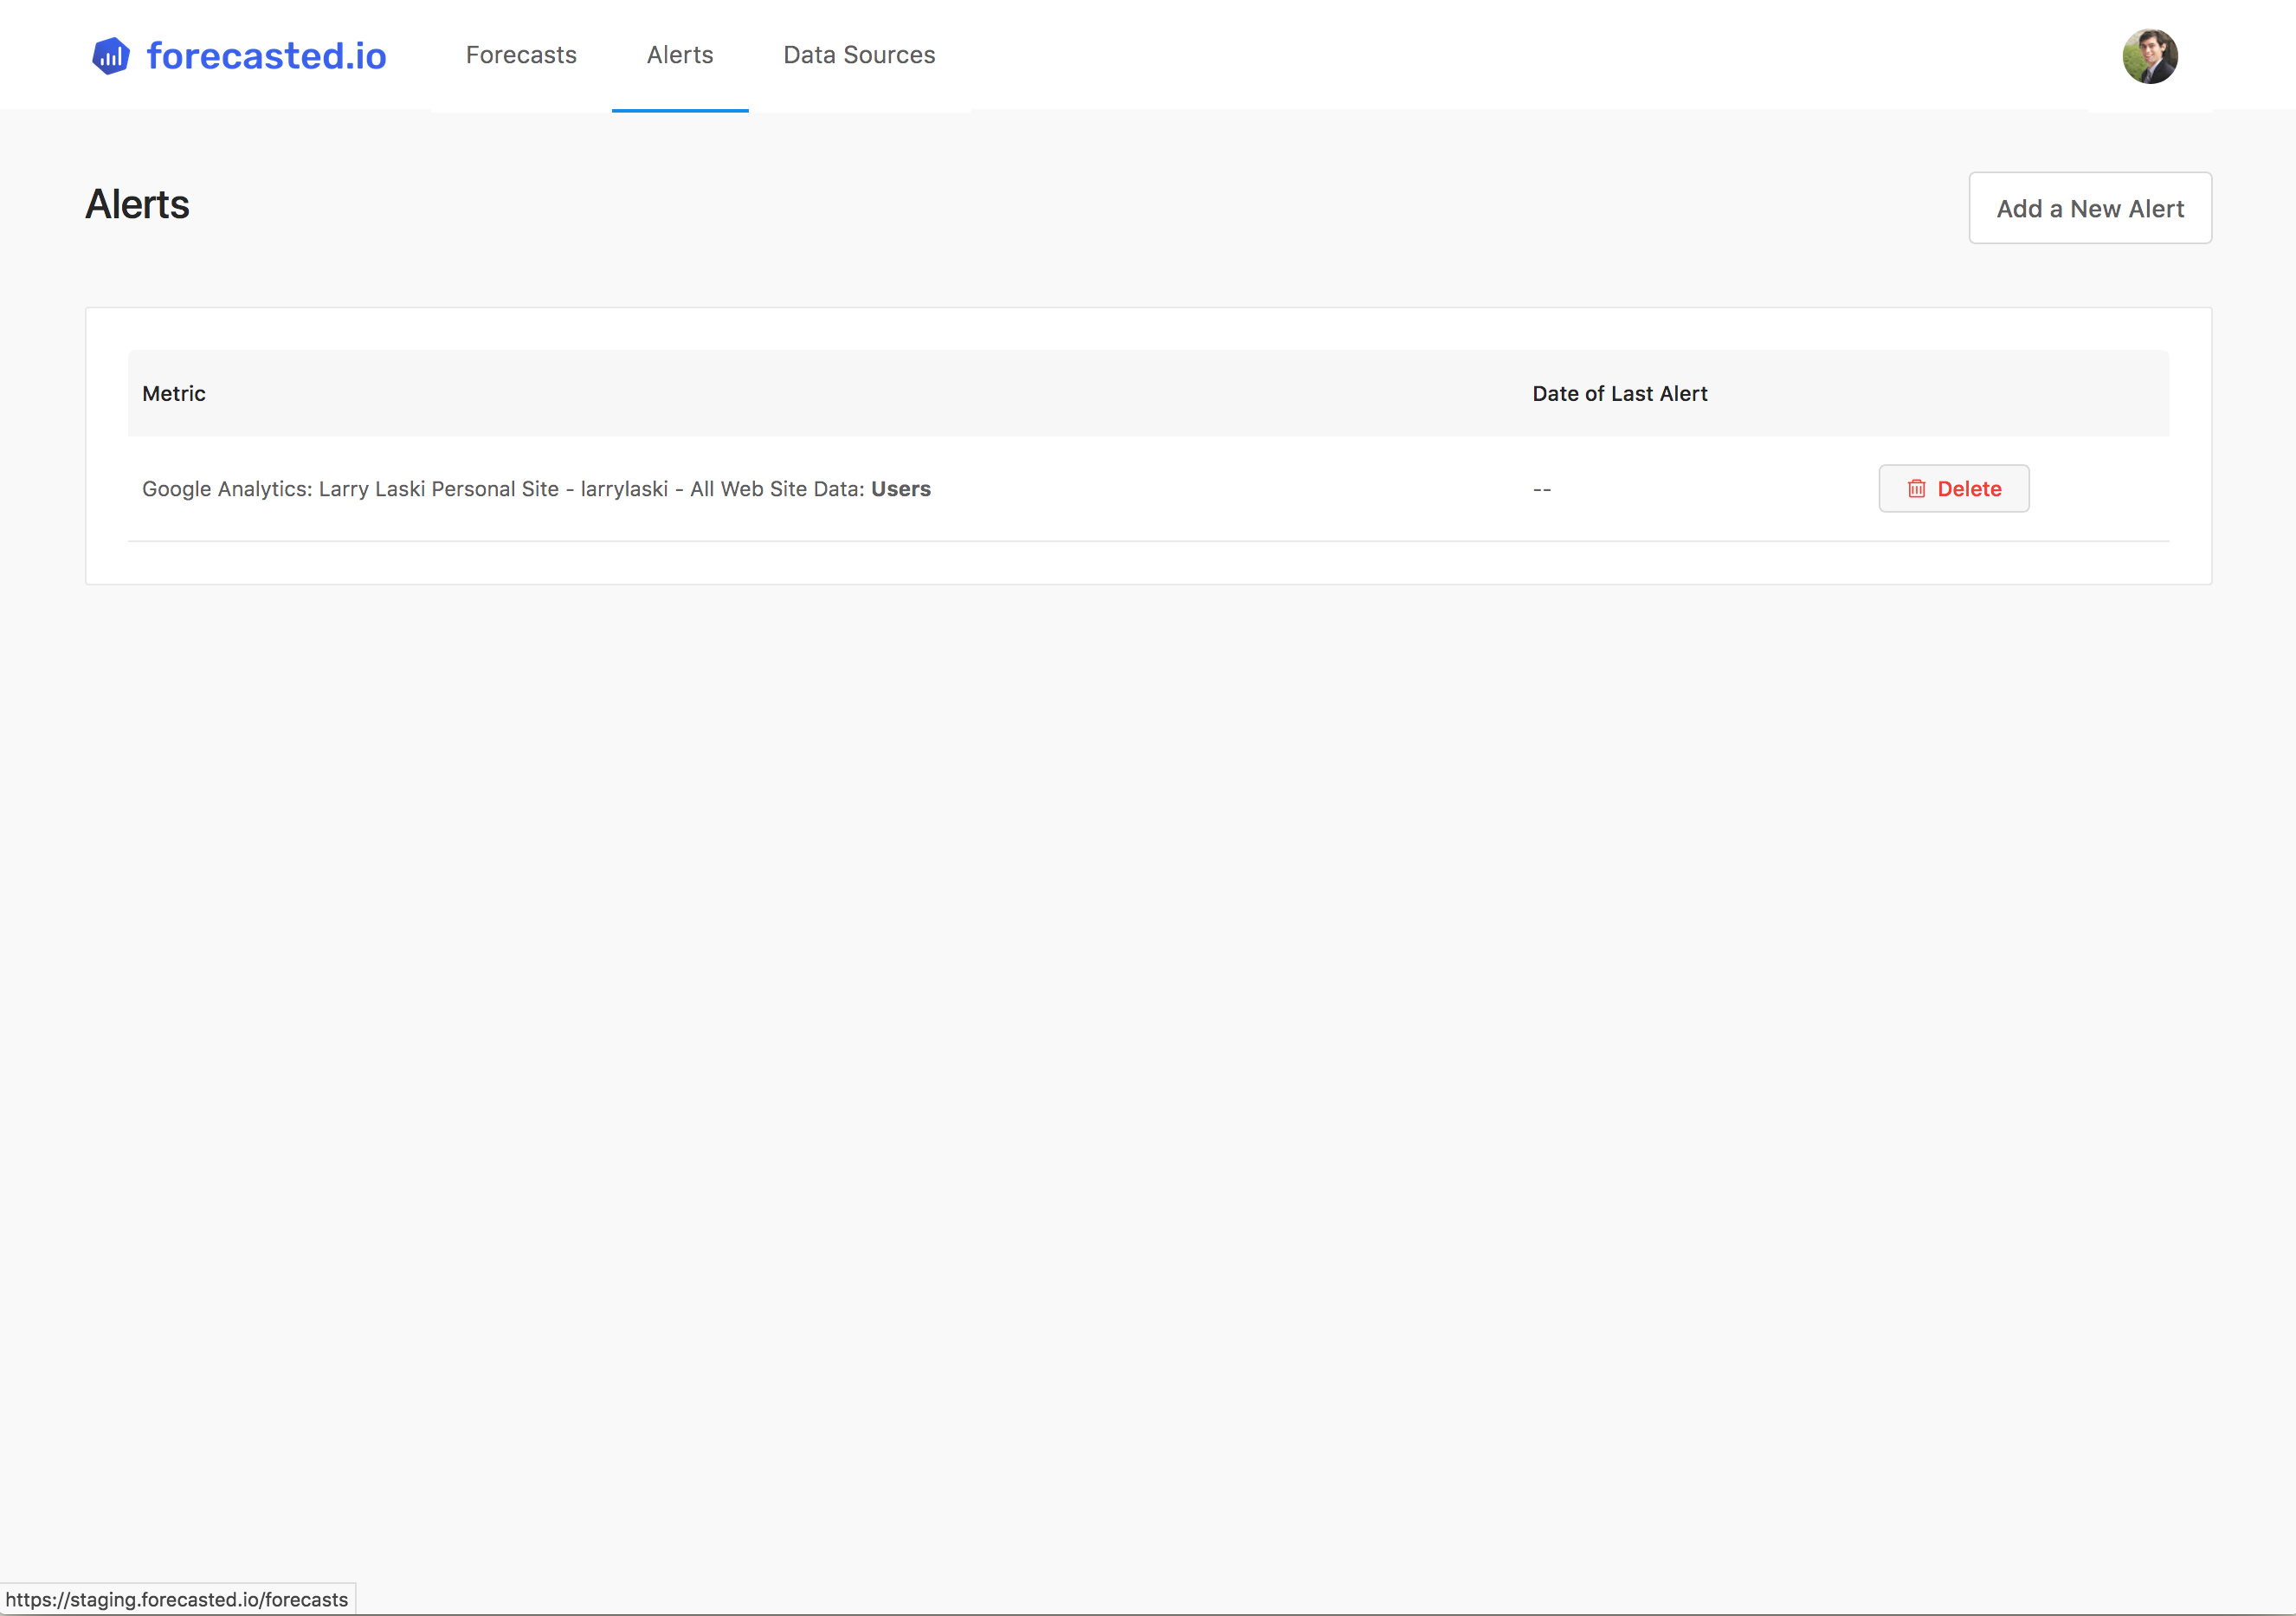The width and height of the screenshot is (2296, 1616).
Task: Select the Google Analytics alert row text
Action: [x=536, y=489]
